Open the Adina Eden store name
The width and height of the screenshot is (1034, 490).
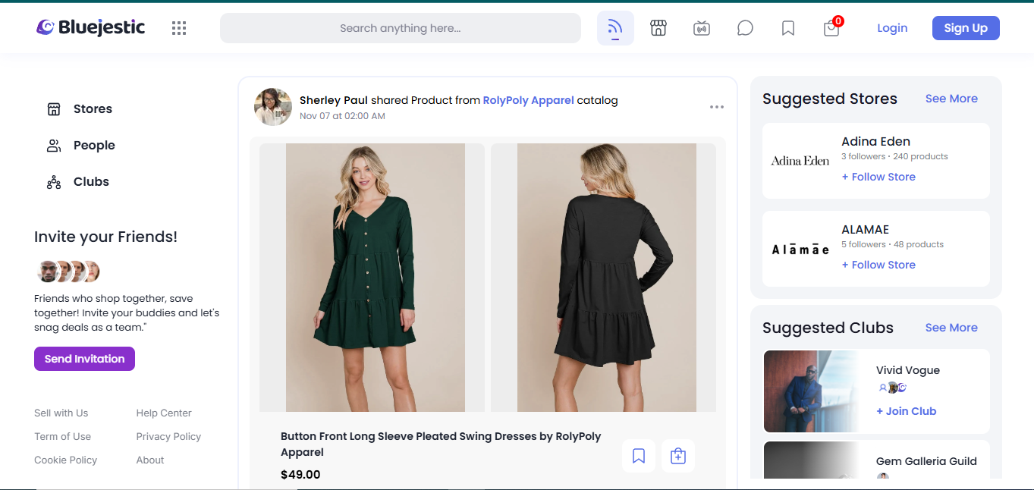point(875,142)
